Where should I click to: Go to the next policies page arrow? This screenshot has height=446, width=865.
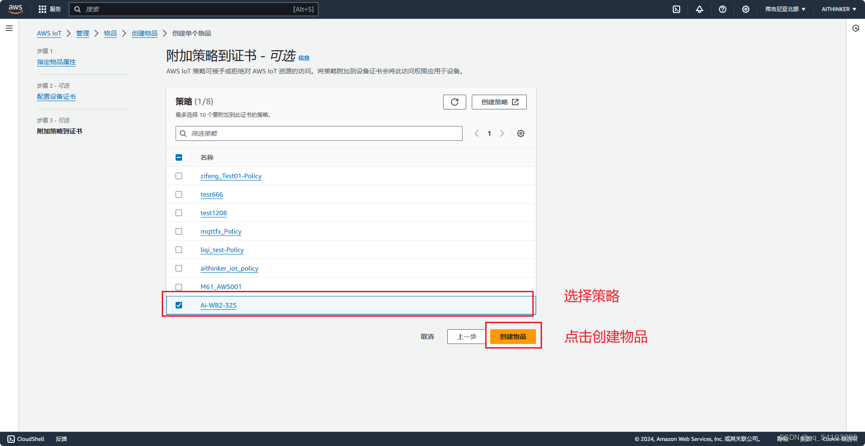pos(502,133)
